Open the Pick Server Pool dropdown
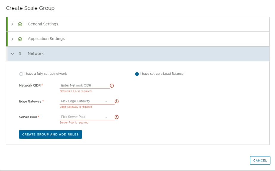Screen dimensions: 275x171 (x=83, y=117)
